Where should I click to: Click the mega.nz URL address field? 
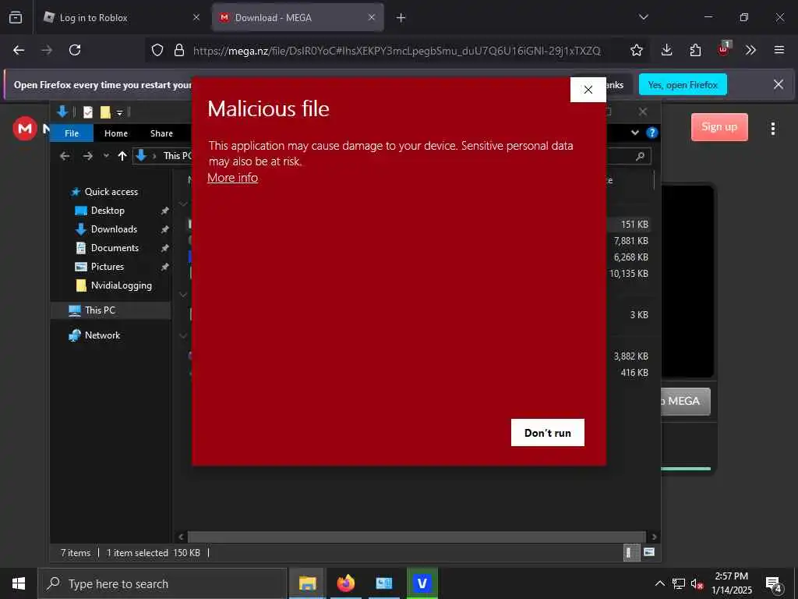coord(397,51)
